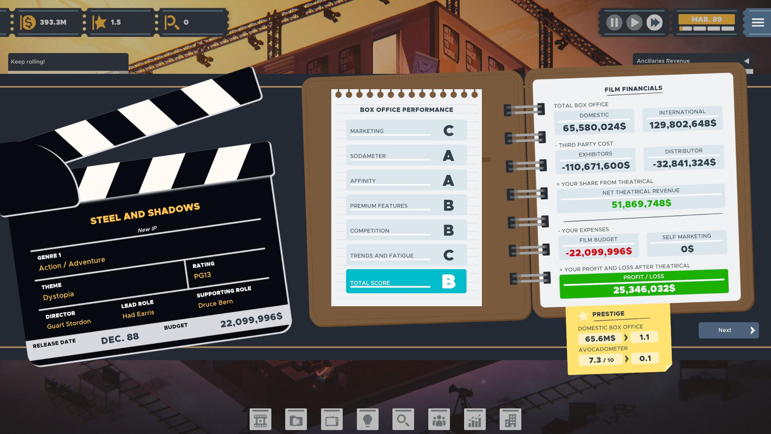
Task: Click the MAR. 89 date display
Action: tap(706, 21)
